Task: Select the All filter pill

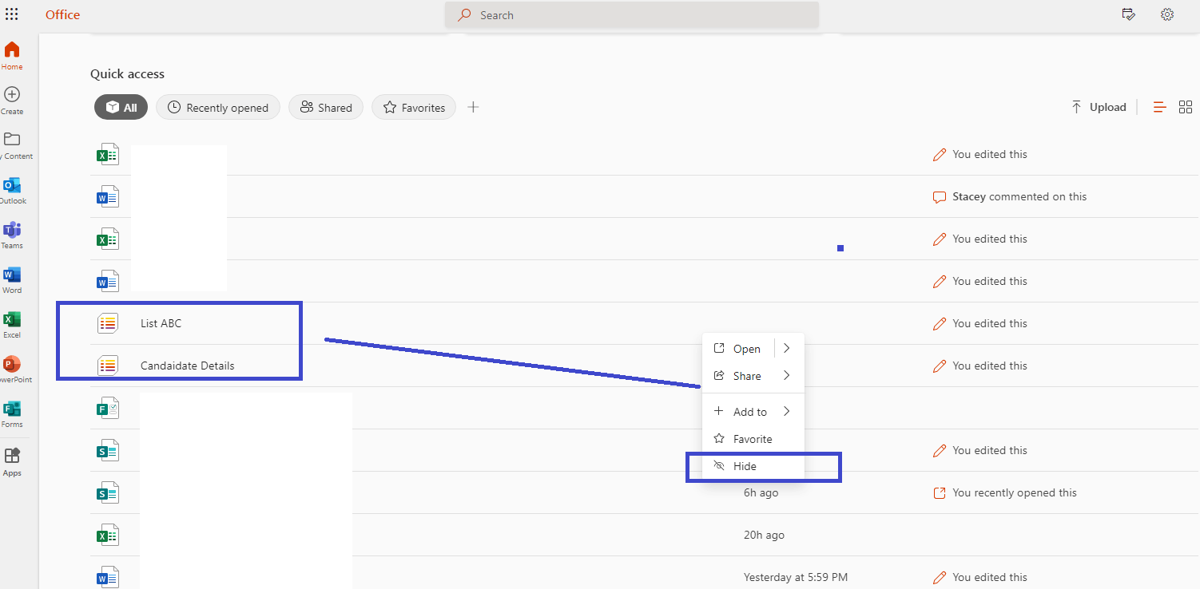Action: (121, 108)
